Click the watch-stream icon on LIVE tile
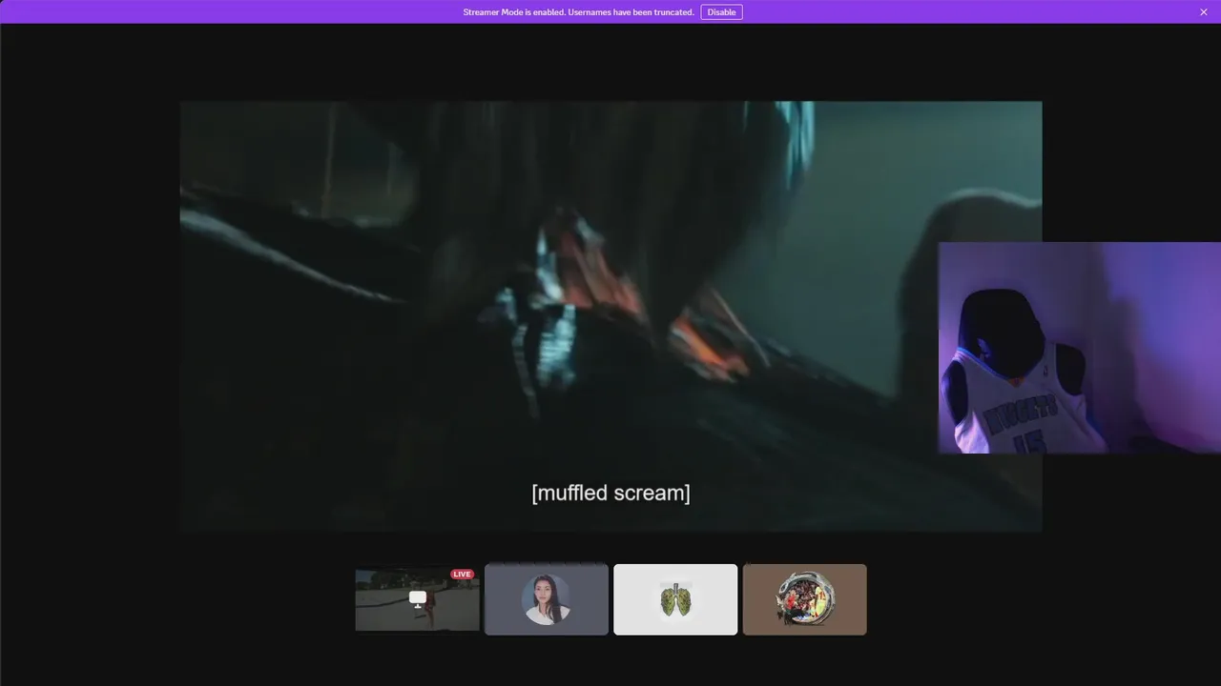The height and width of the screenshot is (686, 1221). pos(417,598)
